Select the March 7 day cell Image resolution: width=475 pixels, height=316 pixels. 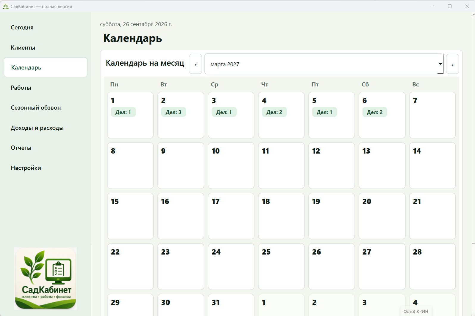pos(432,115)
